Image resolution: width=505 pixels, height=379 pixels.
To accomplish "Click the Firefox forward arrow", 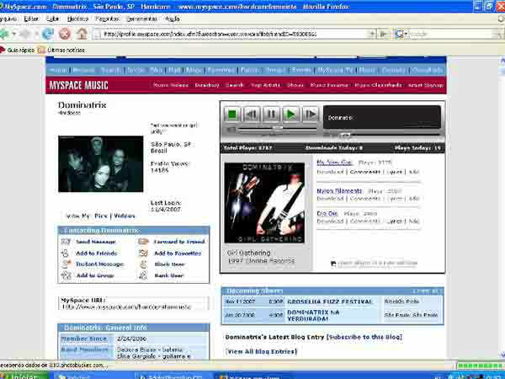I will 26,34.
